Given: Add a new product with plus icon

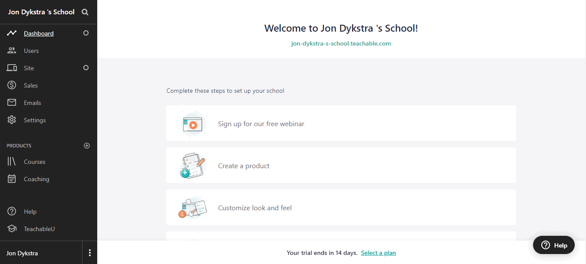Looking at the screenshot, I should pyautogui.click(x=87, y=146).
